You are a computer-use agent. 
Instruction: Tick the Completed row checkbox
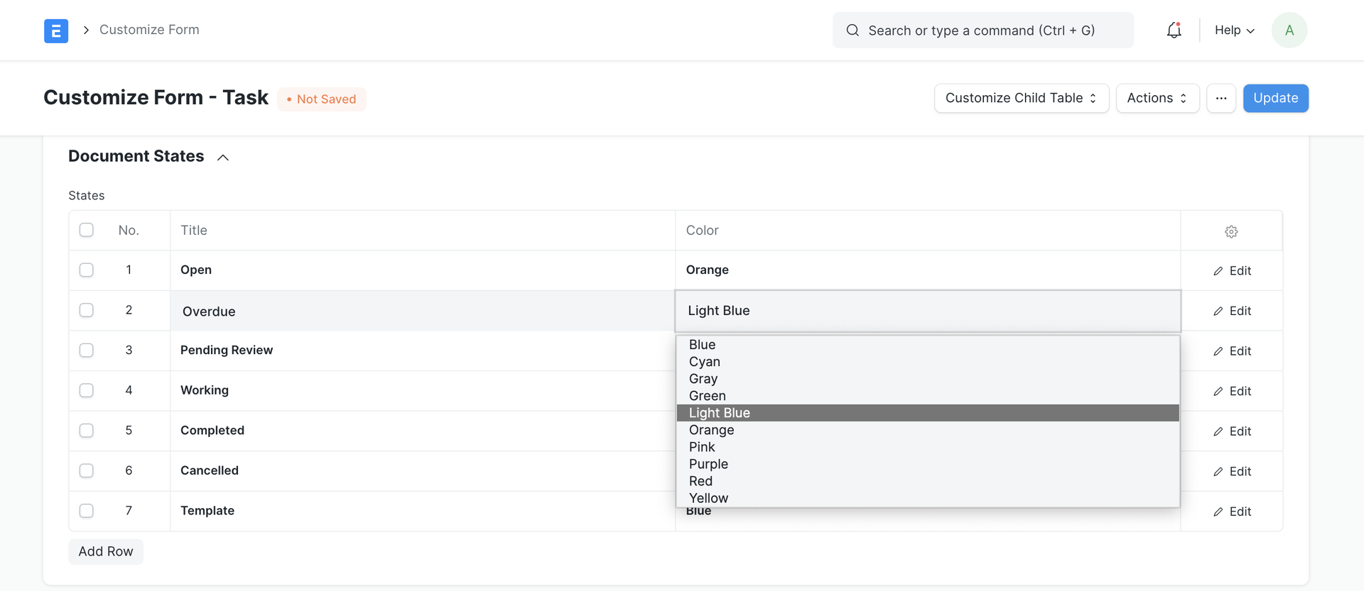(x=87, y=431)
